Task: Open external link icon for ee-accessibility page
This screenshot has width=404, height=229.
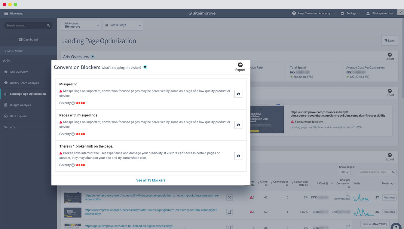Action: pyautogui.click(x=230, y=197)
